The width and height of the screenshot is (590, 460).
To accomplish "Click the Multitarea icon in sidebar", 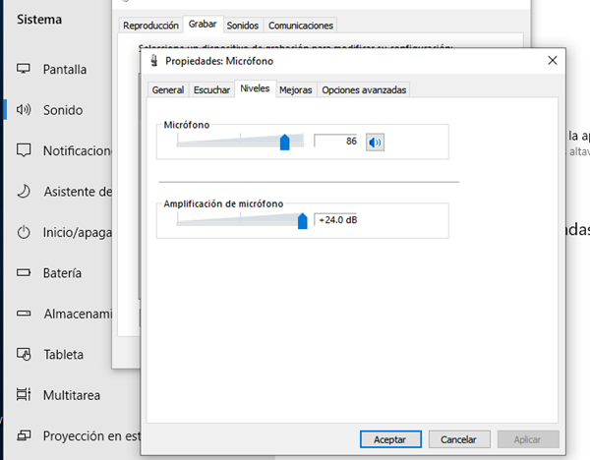I will [24, 394].
